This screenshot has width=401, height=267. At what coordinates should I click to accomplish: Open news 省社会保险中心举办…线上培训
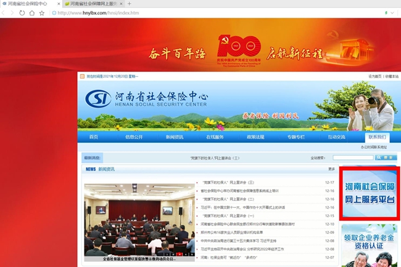[239, 191]
